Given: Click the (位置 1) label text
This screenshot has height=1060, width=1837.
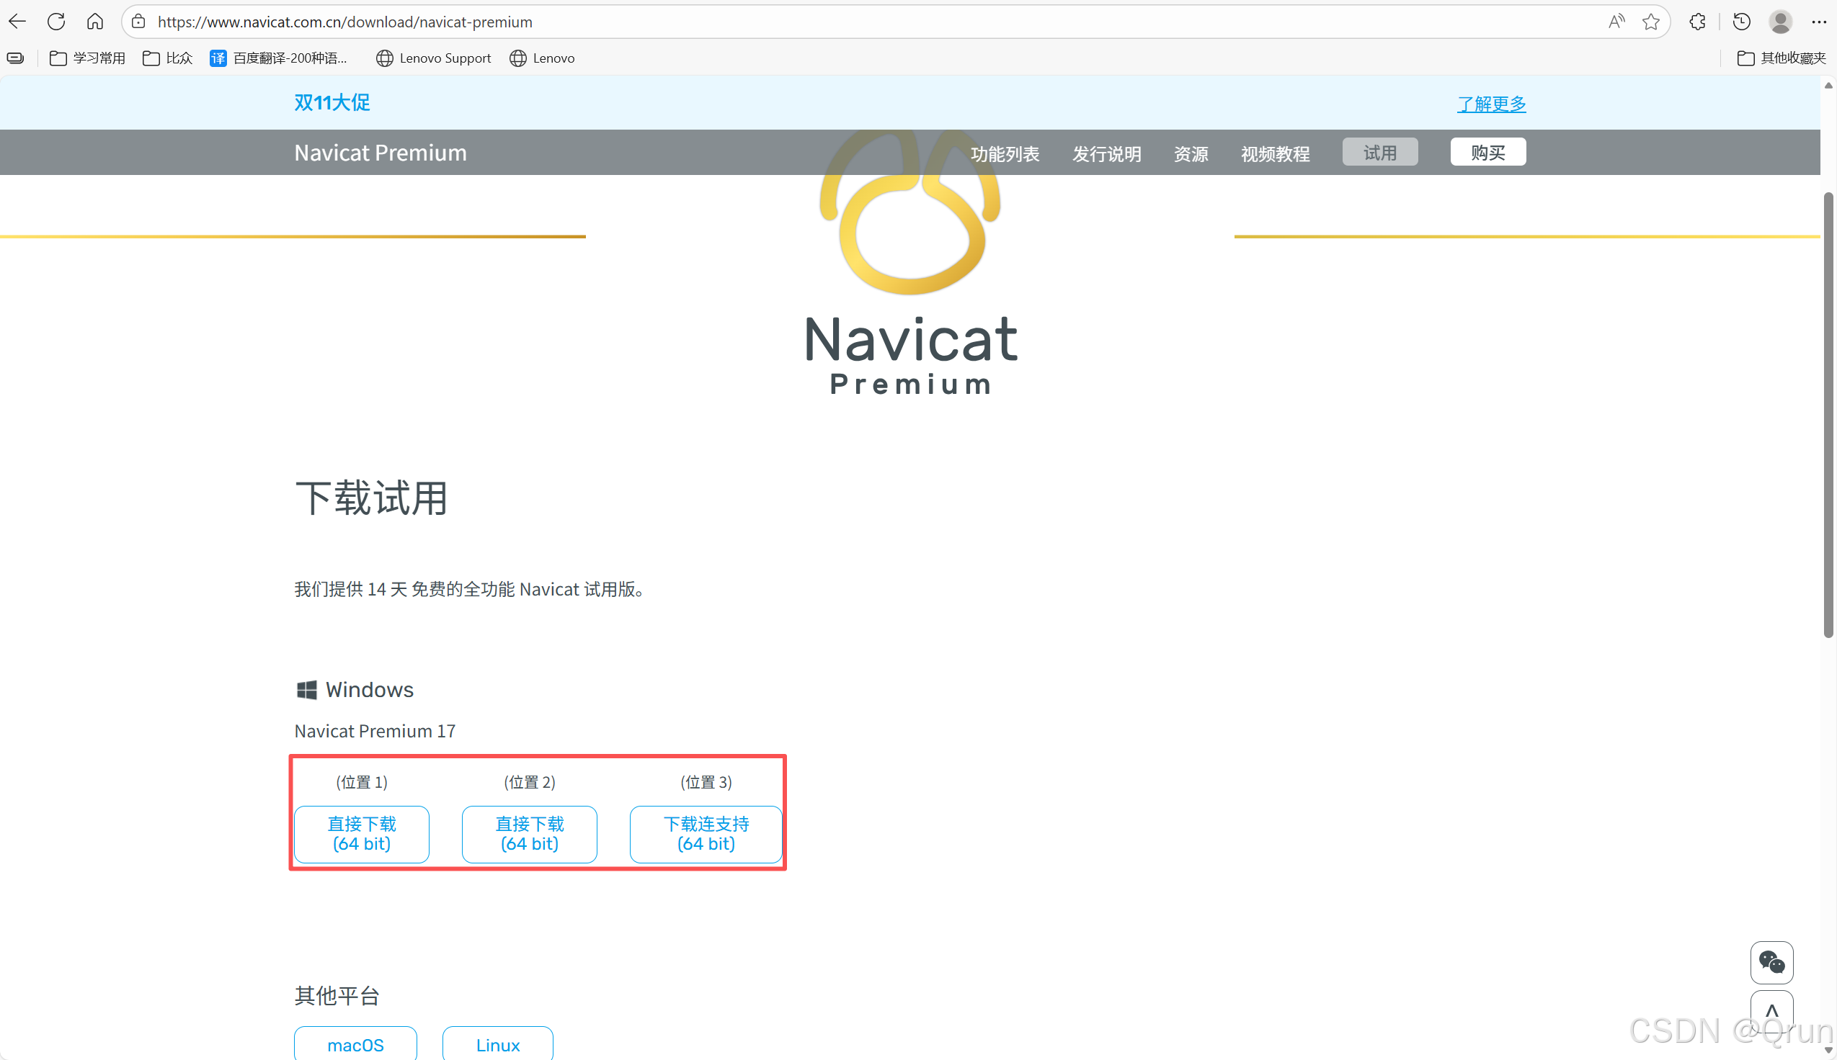Looking at the screenshot, I should (x=361, y=782).
